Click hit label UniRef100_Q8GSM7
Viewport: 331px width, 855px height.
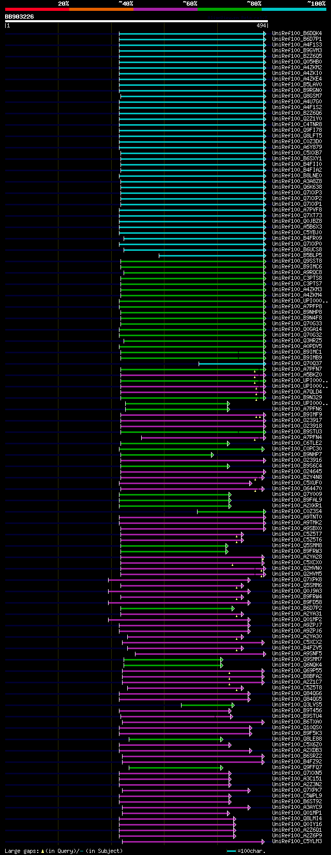pyautogui.click(x=297, y=96)
